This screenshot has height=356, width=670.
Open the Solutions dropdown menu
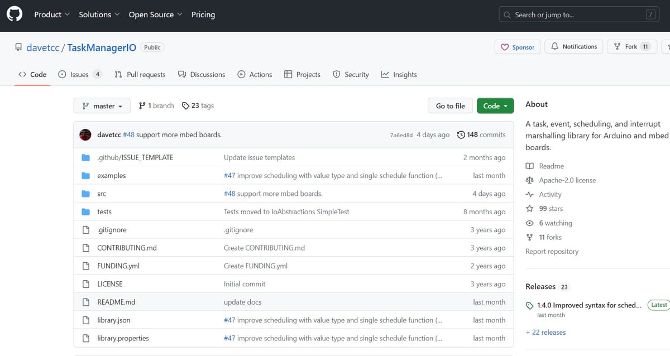pyautogui.click(x=99, y=15)
